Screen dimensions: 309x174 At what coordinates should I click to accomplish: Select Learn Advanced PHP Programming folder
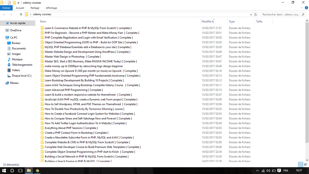click(x=74, y=90)
